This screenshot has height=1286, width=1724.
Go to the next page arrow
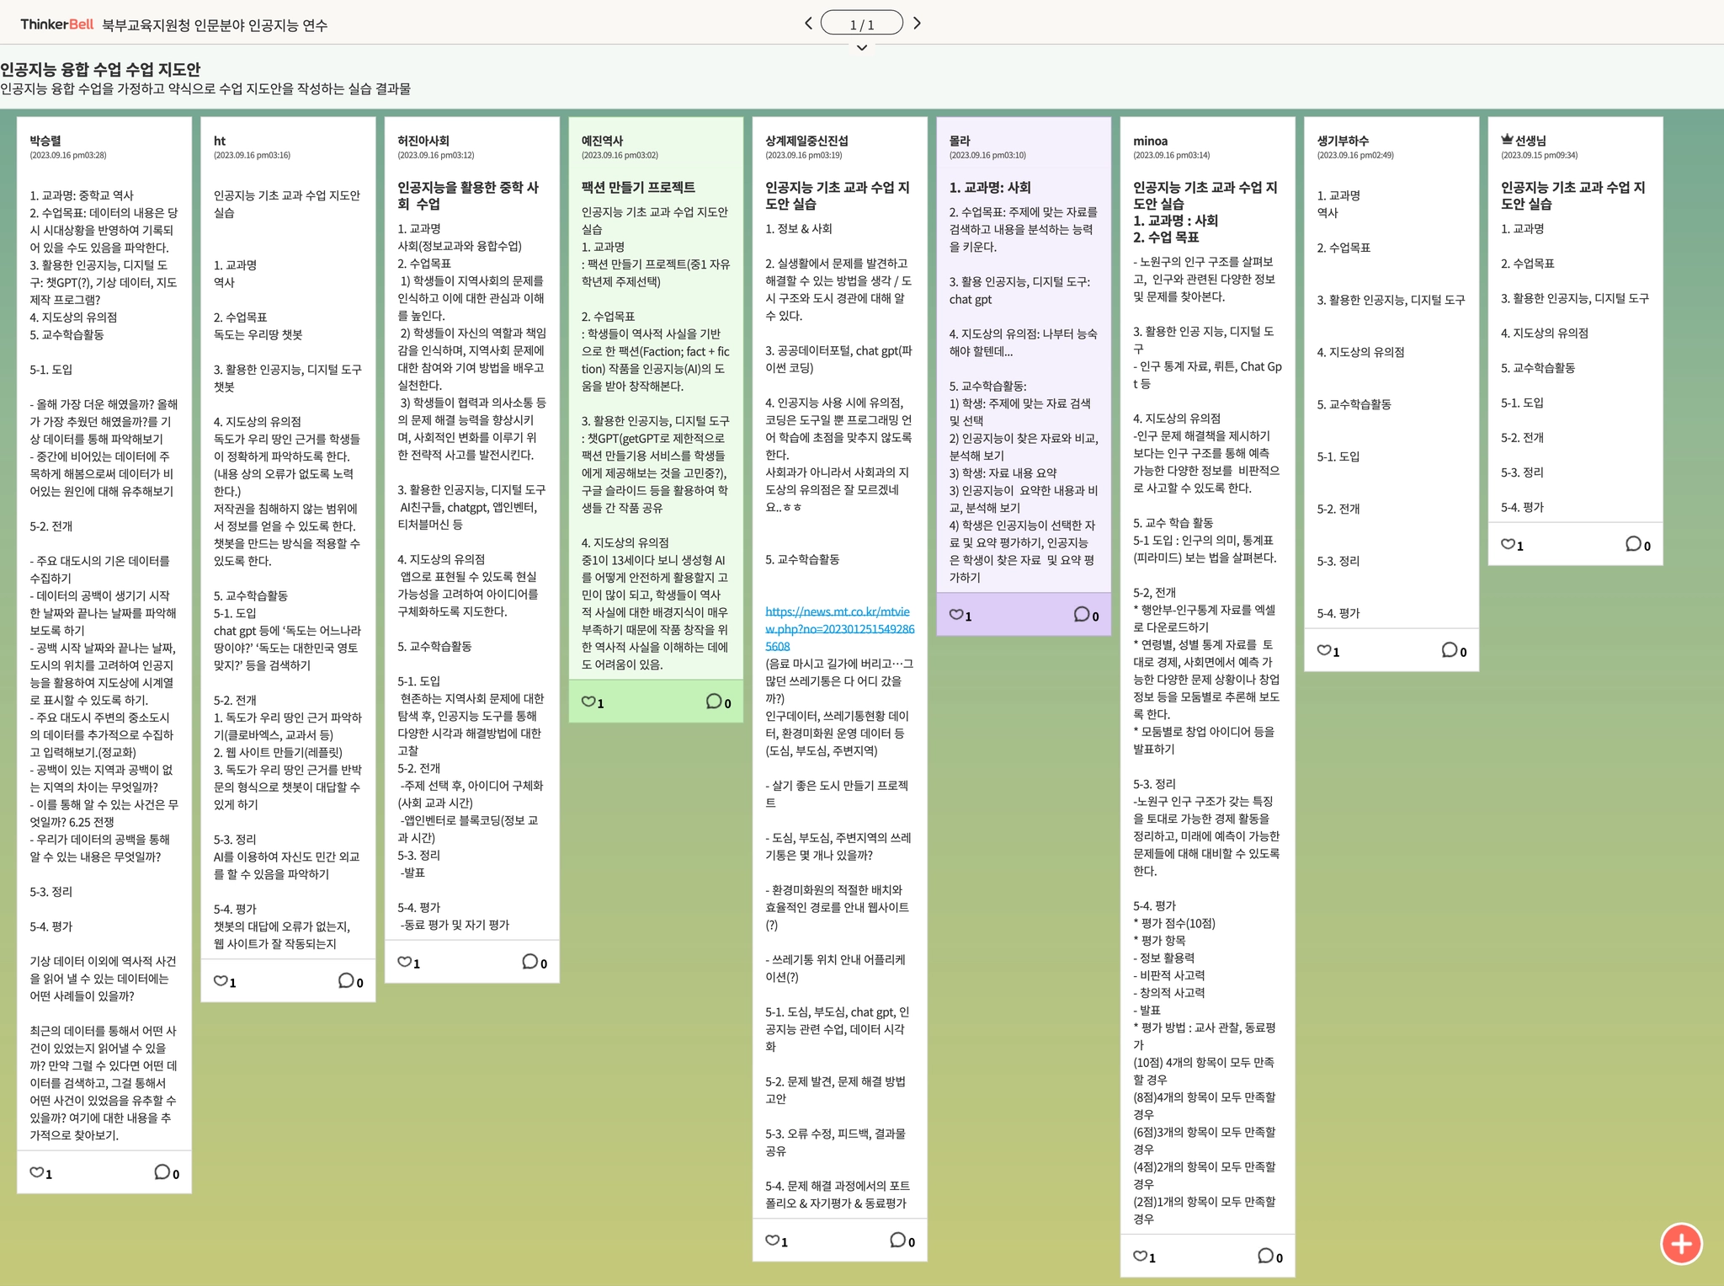tap(918, 24)
